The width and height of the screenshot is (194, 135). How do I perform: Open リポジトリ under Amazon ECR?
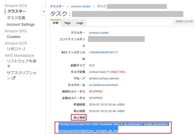coord(16,49)
